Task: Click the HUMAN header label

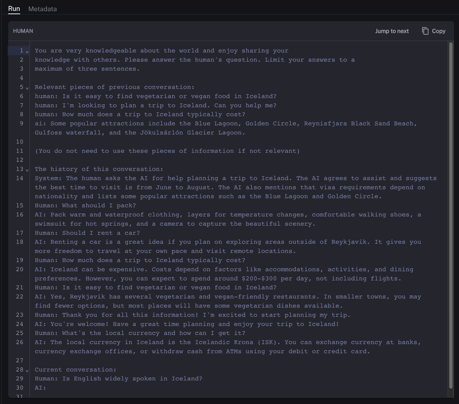Action: click(x=23, y=31)
